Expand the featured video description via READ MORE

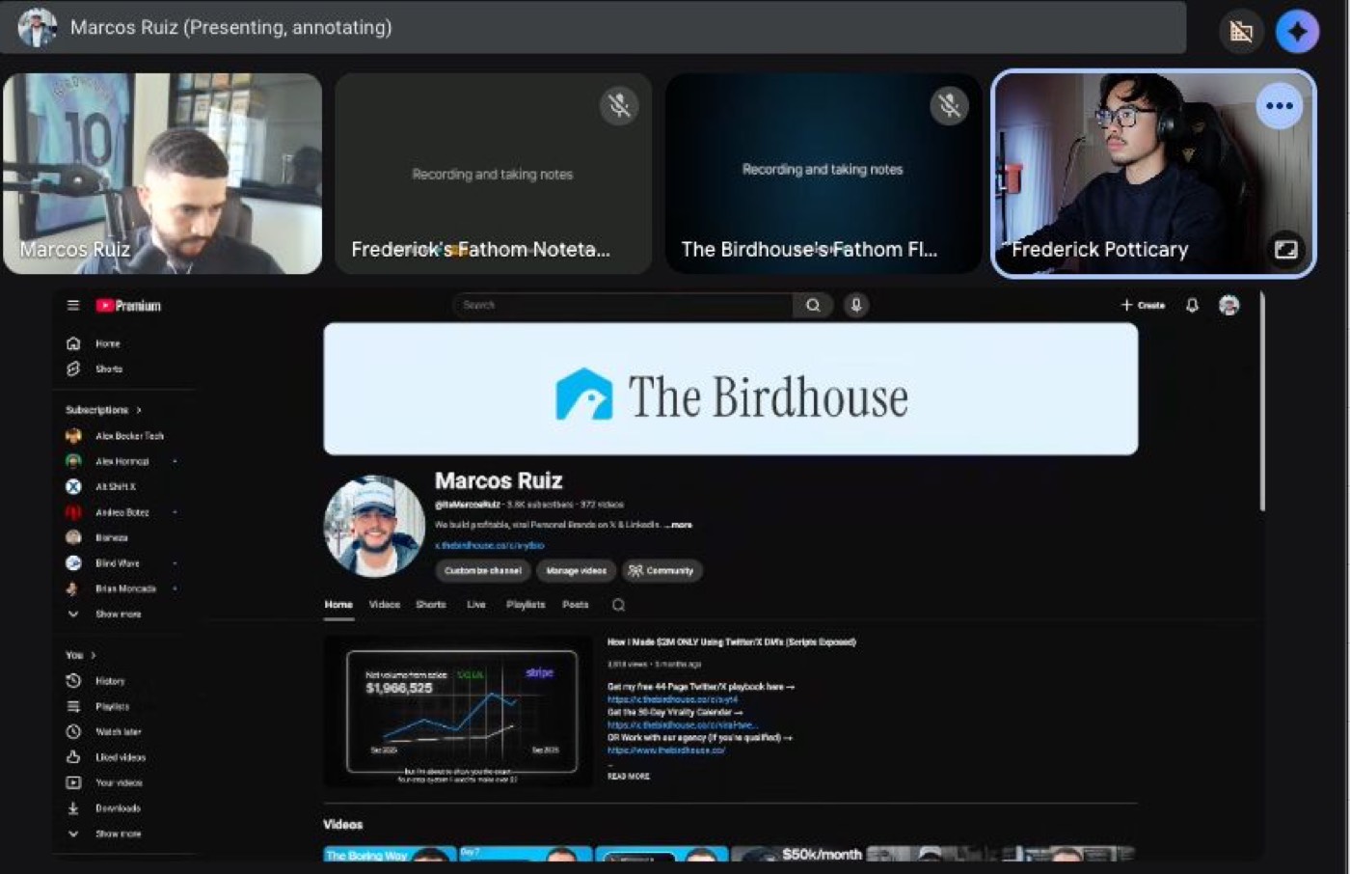coord(629,777)
